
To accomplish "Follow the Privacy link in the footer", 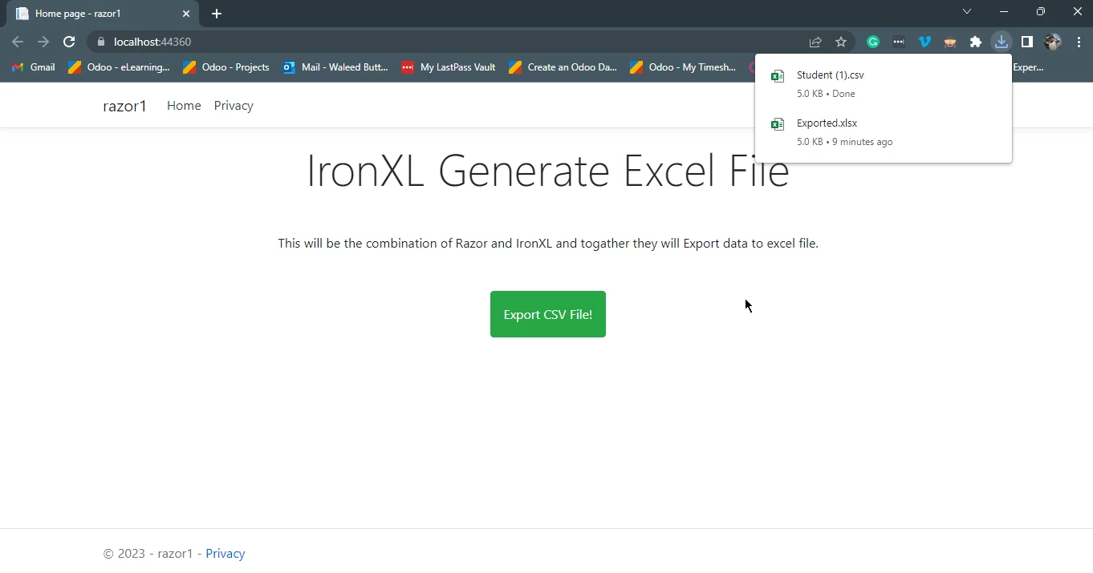I will pos(225,554).
